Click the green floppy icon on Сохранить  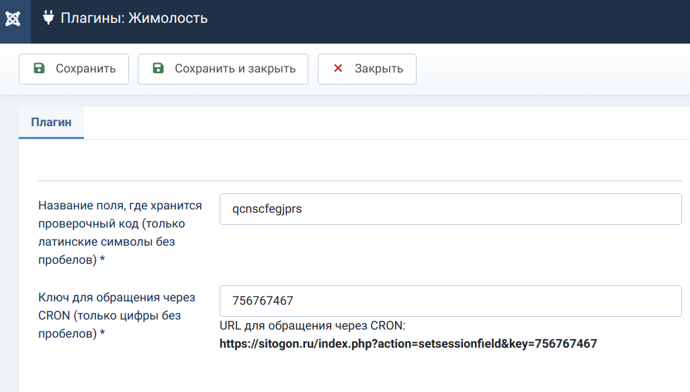[39, 68]
